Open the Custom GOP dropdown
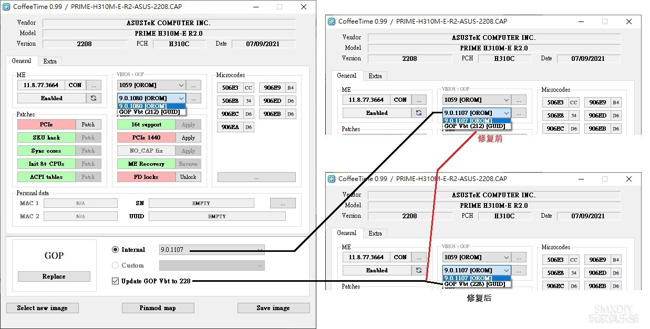Viewport: 650px width, 329px height. 212,266
